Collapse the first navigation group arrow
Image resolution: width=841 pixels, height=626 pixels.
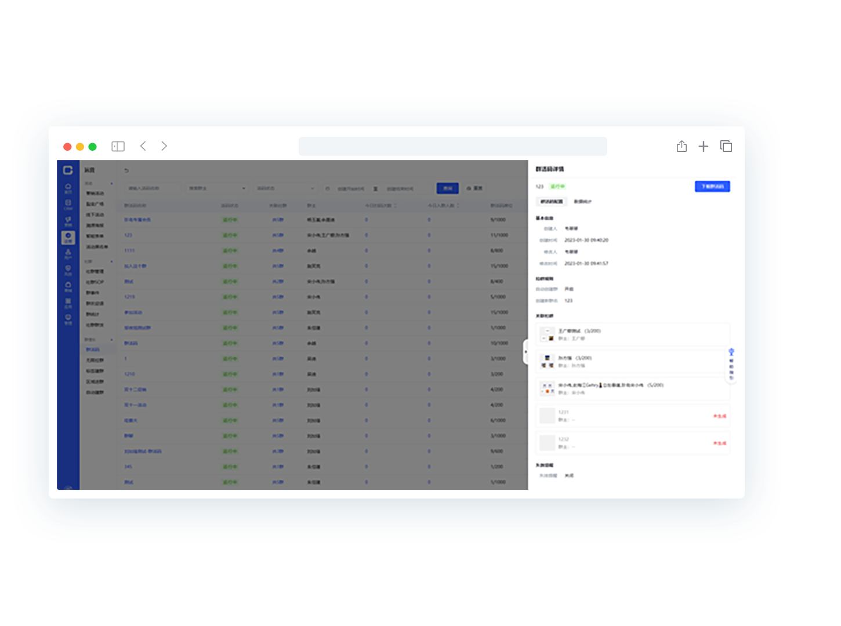[112, 184]
